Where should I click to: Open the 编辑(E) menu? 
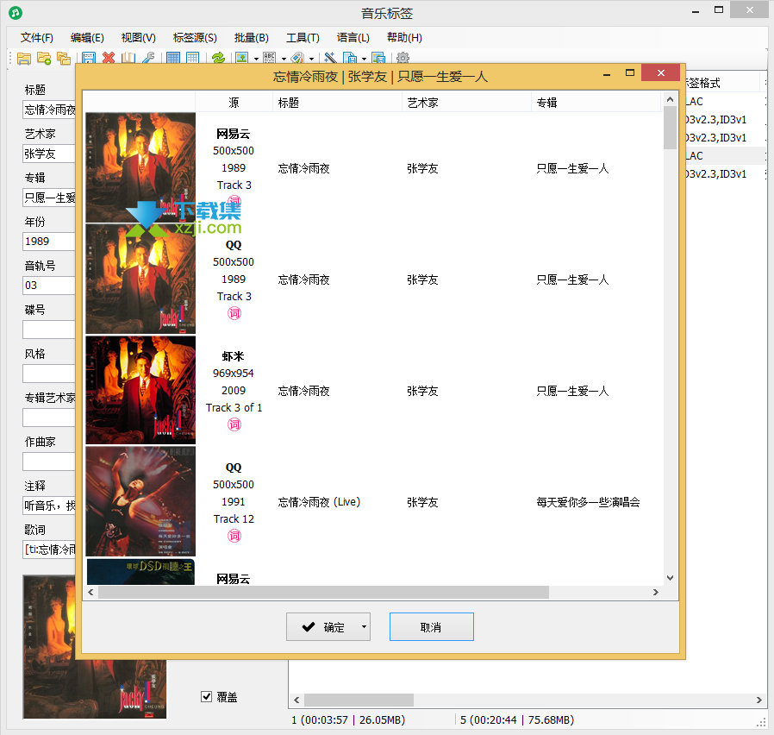point(87,38)
